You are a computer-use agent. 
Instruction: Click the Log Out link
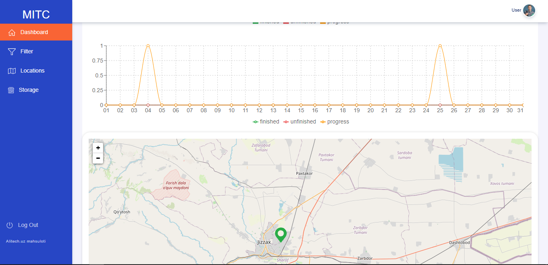point(28,225)
